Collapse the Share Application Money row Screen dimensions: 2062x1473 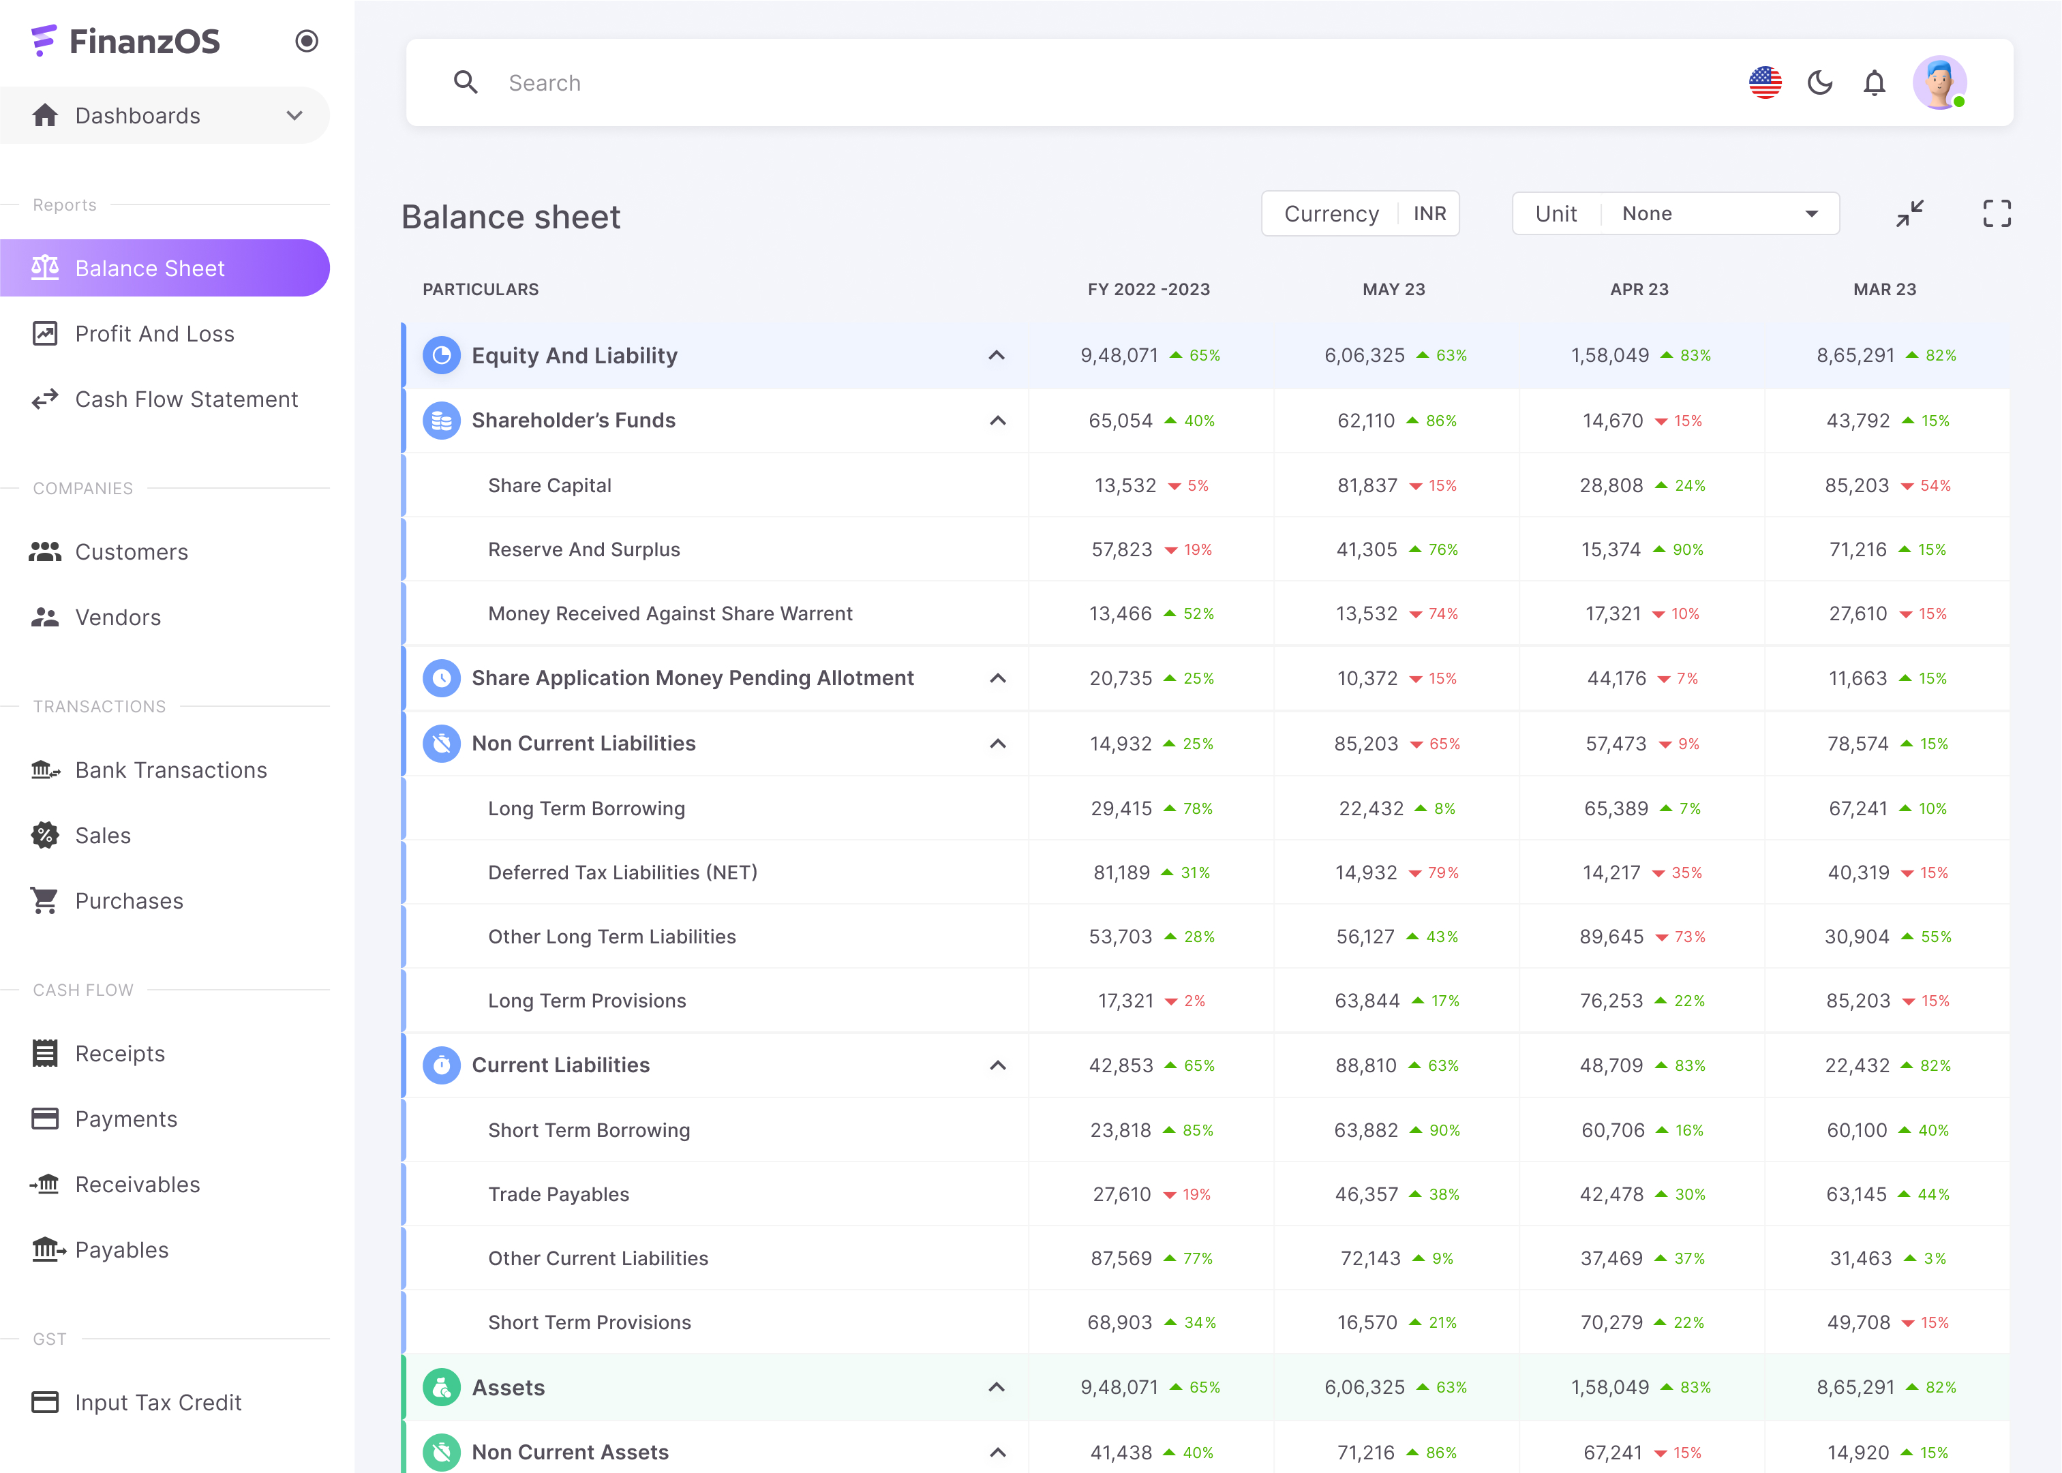(x=998, y=678)
